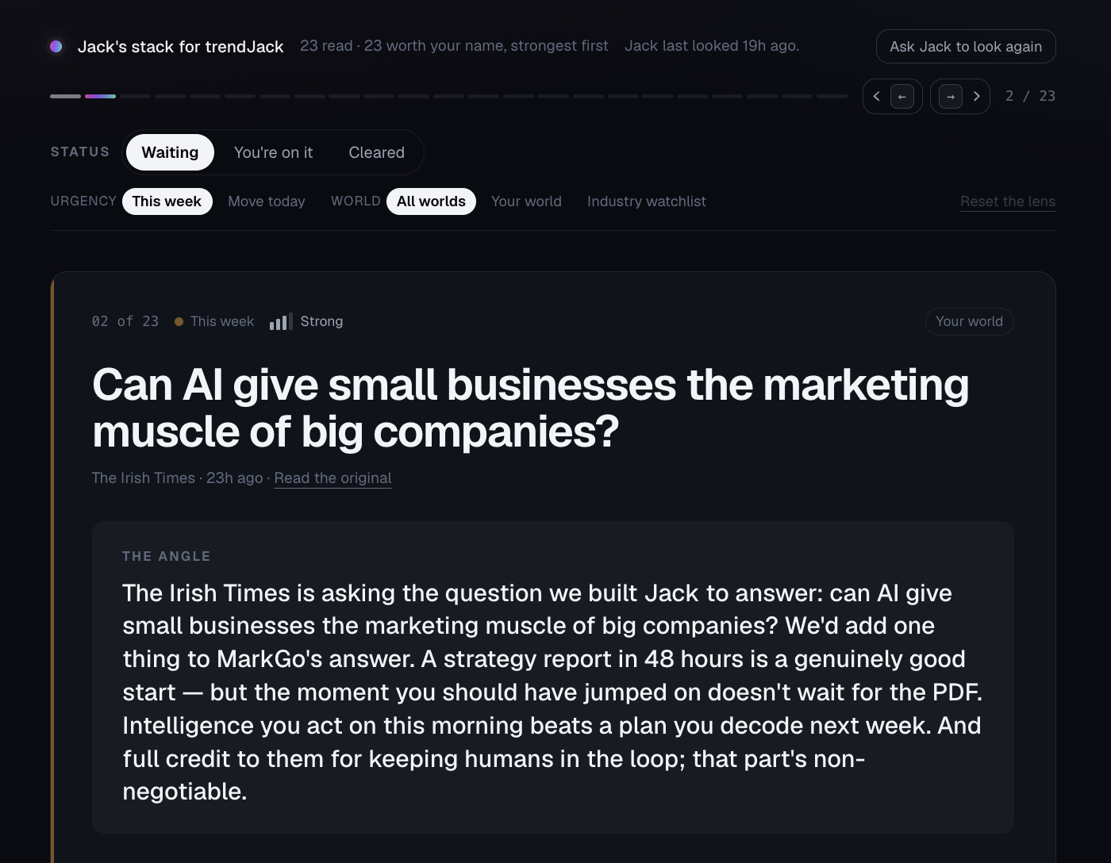The width and height of the screenshot is (1111, 863).
Task: Select the Waiting status filter
Action: pos(170,152)
